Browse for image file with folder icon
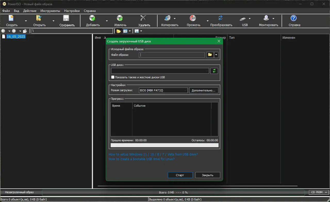Viewport: 330px width, 202px height. (210, 55)
